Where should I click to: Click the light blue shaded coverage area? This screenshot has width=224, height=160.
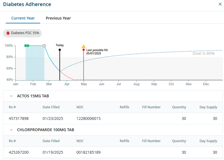click(35, 63)
